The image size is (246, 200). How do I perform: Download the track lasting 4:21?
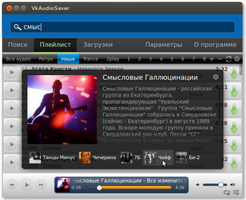[x=234, y=91]
